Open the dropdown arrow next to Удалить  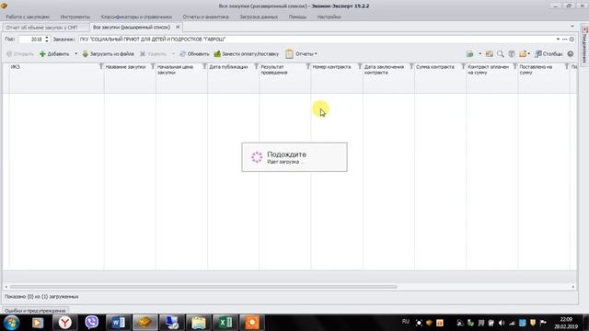(x=173, y=54)
